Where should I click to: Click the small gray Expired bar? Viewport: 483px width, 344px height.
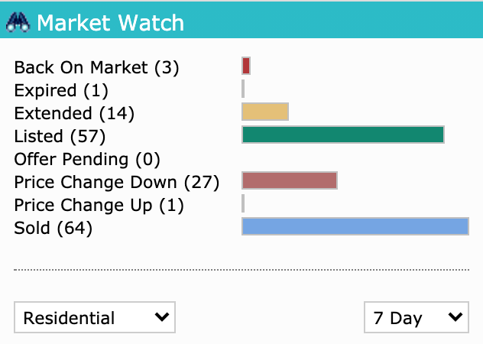pyautogui.click(x=243, y=89)
